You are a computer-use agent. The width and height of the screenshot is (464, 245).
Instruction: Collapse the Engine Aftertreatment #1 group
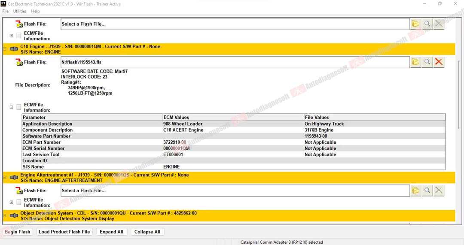[5, 177]
